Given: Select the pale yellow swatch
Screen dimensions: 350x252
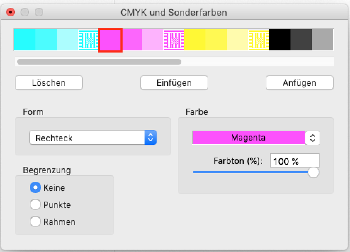Looking at the screenshot, I should coord(237,40).
